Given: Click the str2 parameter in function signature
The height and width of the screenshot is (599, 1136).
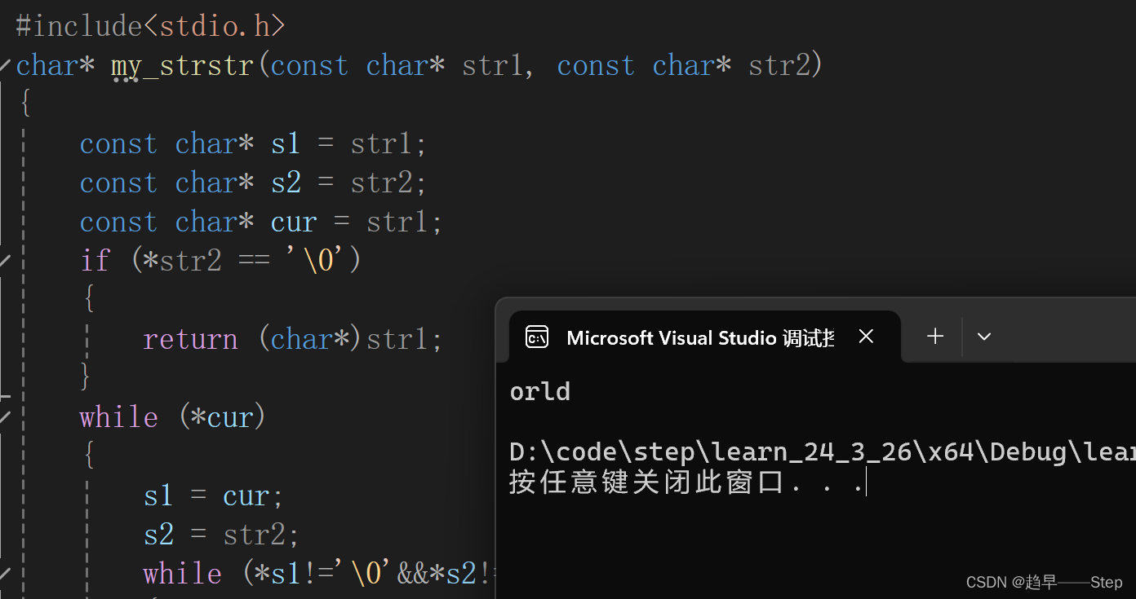Looking at the screenshot, I should click(779, 65).
